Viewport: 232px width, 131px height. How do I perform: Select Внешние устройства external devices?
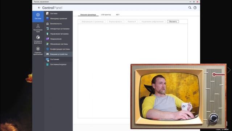coord(58,54)
